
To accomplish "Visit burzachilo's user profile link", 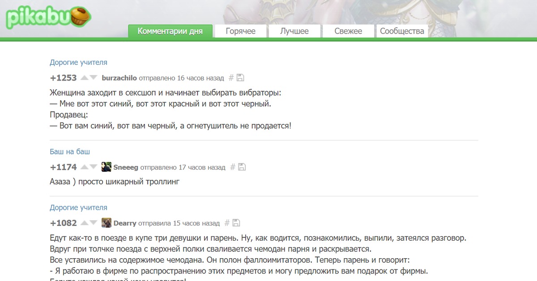I will click(119, 78).
